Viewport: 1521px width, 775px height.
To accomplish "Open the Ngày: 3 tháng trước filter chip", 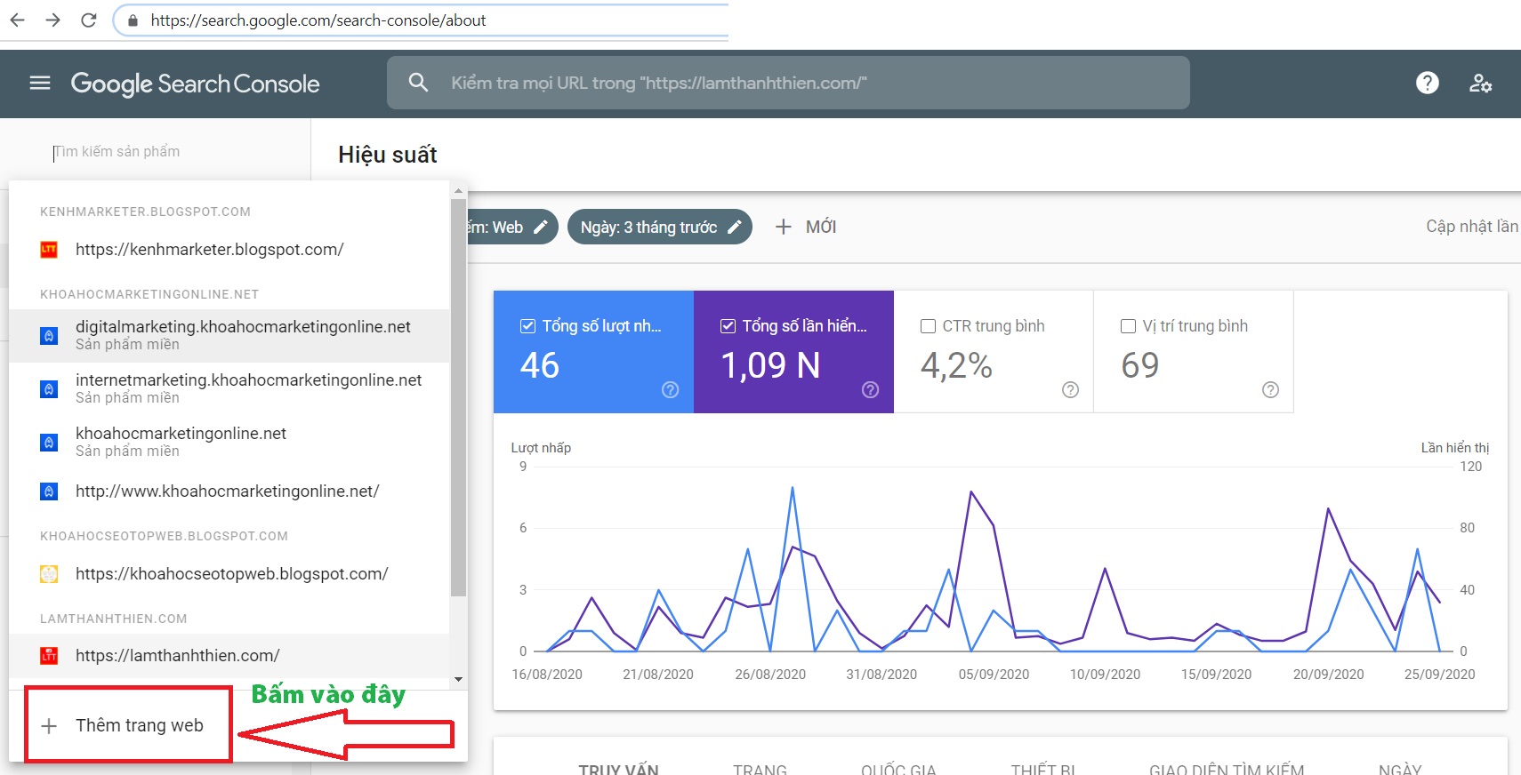I will pos(660,227).
